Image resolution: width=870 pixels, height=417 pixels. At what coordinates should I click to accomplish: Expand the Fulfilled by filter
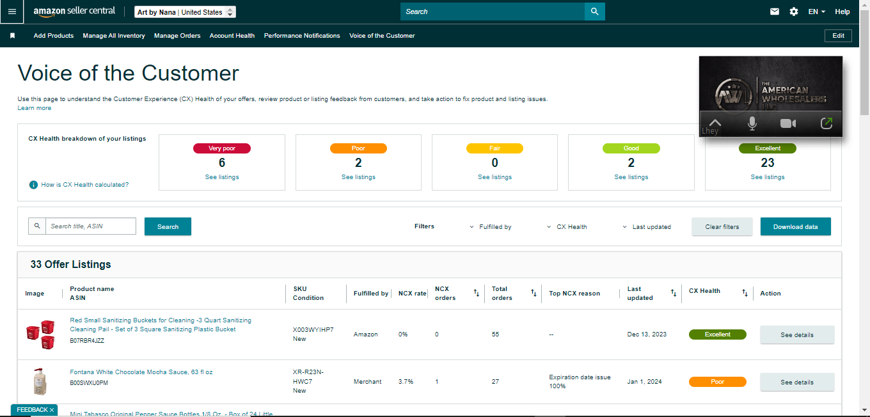[x=491, y=226]
